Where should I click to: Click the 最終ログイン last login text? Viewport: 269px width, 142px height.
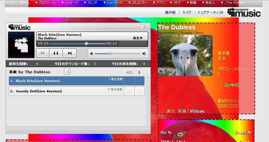click(229, 101)
